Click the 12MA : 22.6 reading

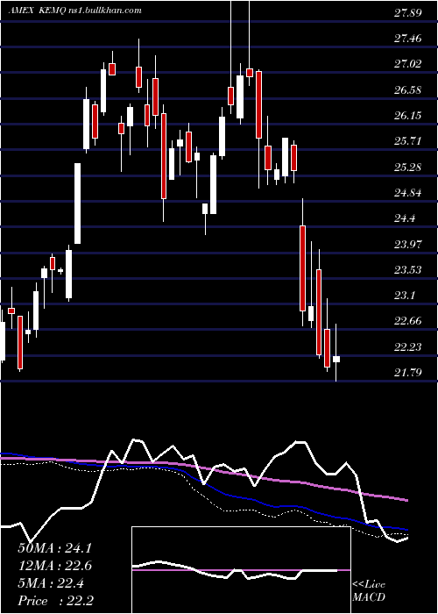[x=54, y=566]
